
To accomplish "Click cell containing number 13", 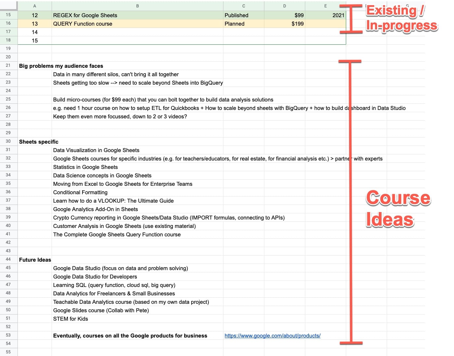I will pyautogui.click(x=35, y=24).
